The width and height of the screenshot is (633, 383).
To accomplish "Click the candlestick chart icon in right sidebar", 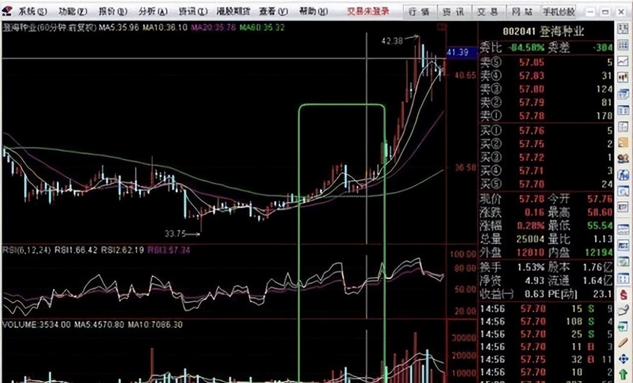I will pos(623,77).
